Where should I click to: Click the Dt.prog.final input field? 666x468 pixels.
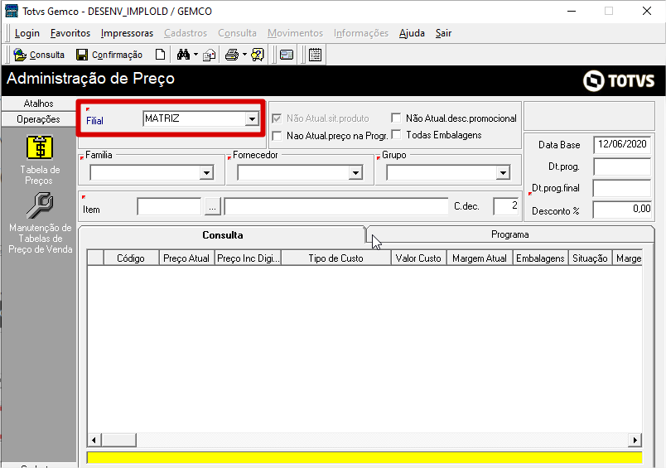point(622,188)
